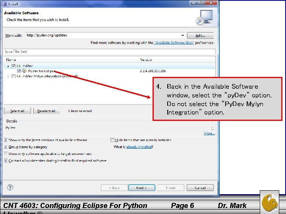Image resolution: width=286 pixels, height=214 pixels.
Task: Check the PyDev Mylyn Integration checkbox
Action: click(14, 76)
